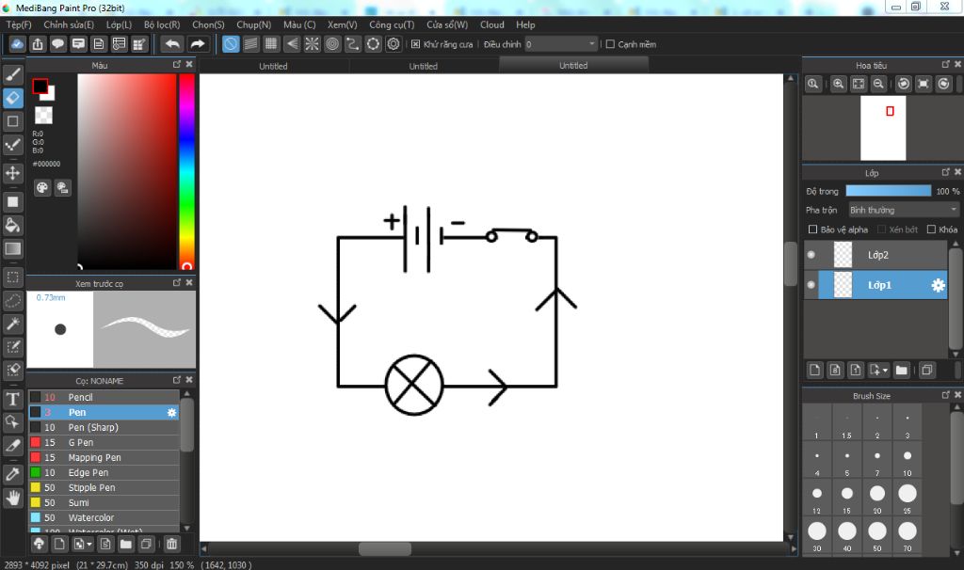Open add layer dropdown arrow
Screen dimensions: 964x570
click(x=885, y=371)
